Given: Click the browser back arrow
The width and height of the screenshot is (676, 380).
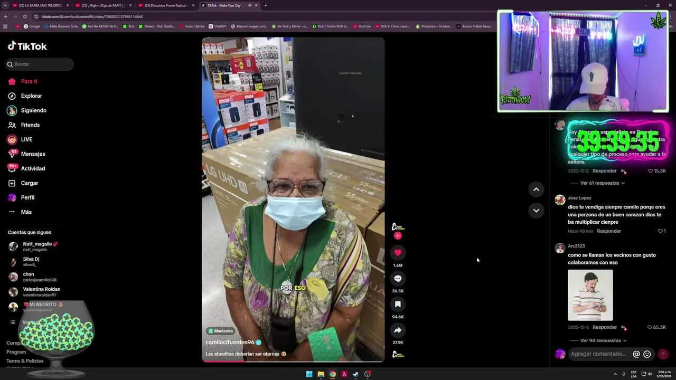Looking at the screenshot, I should click(6, 16).
